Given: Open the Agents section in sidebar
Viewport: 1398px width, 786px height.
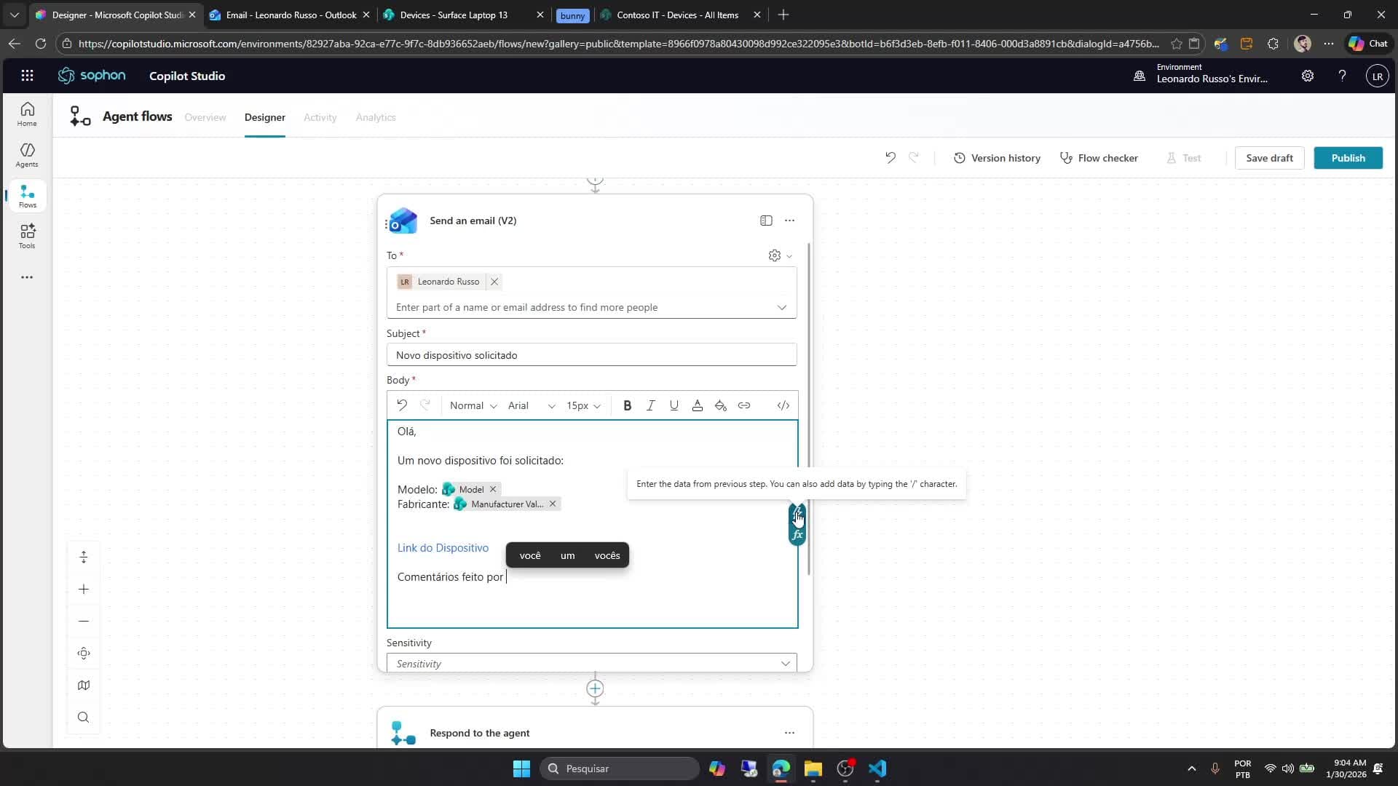Looking at the screenshot, I should [x=26, y=154].
